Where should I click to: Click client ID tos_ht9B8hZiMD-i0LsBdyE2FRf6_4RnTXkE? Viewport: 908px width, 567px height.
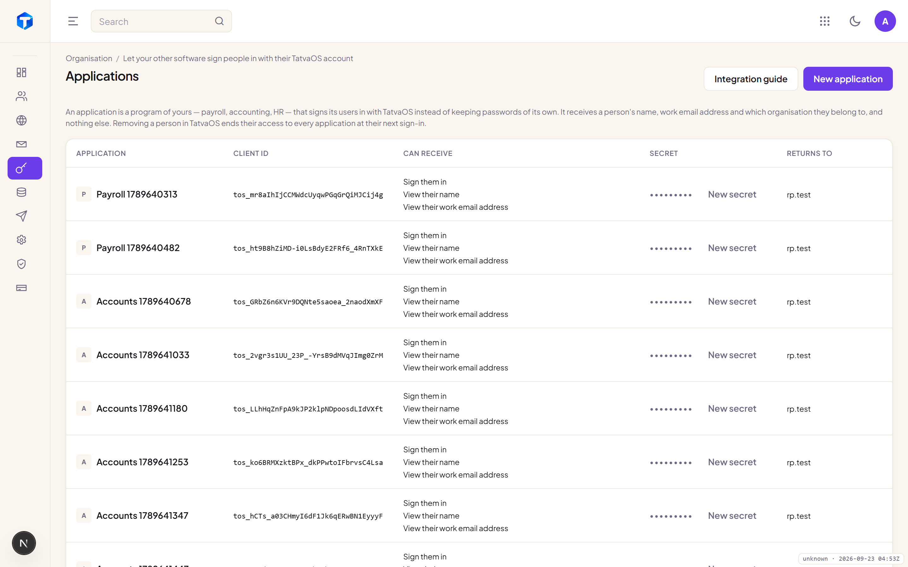[308, 248]
